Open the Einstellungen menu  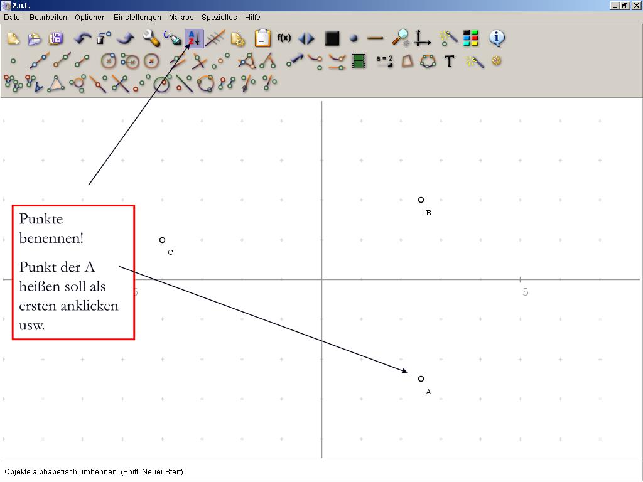click(138, 17)
